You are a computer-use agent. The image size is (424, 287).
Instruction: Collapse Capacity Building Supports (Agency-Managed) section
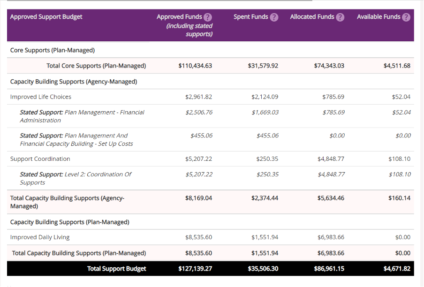point(74,82)
